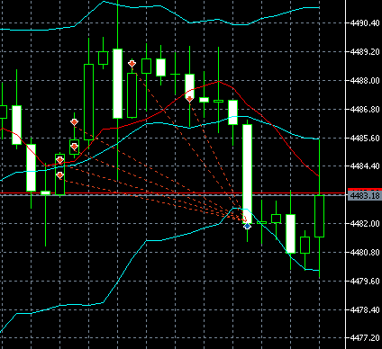
Task: Click the 4488.00 price scale label
Action: pos(365,81)
